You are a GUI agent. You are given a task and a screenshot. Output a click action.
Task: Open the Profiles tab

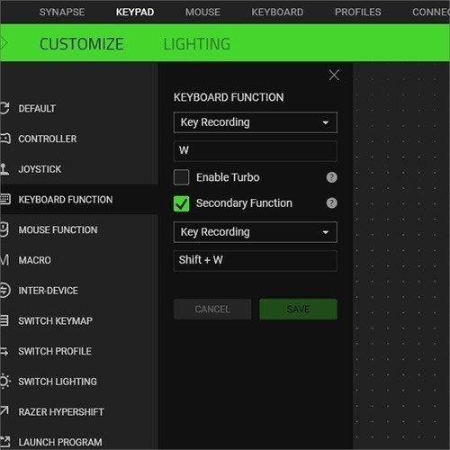358,12
